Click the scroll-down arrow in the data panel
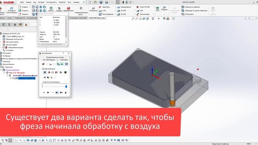 pyautogui.click(x=66, y=42)
